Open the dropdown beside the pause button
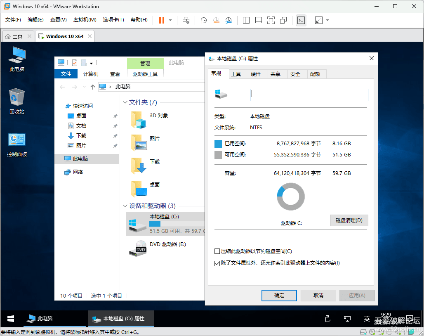The width and height of the screenshot is (424, 336). pyautogui.click(x=171, y=20)
